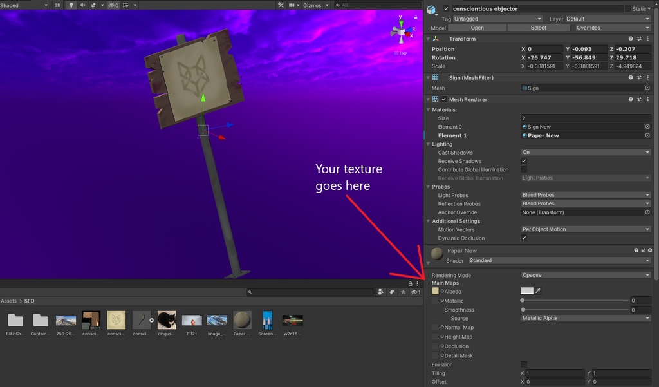Open the object picker for Element 1, Paper New
The width and height of the screenshot is (659, 387).
click(647, 135)
